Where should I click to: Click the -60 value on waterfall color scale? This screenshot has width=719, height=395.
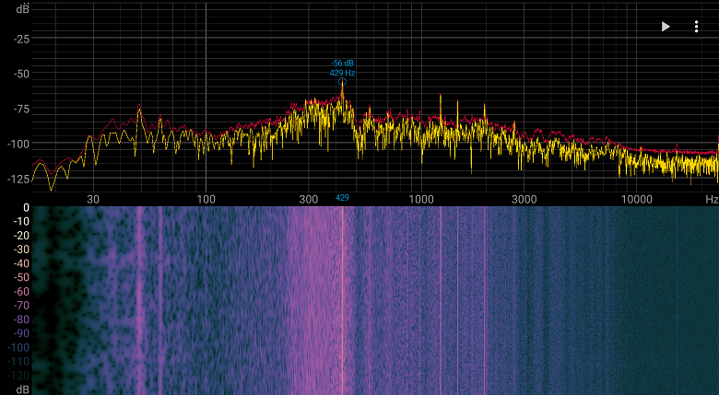(18, 291)
